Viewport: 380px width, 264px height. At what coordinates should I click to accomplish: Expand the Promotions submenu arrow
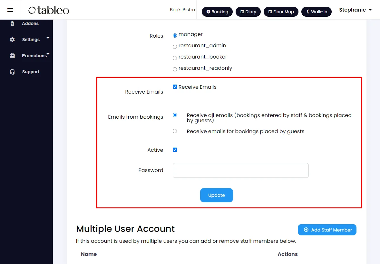[48, 54]
